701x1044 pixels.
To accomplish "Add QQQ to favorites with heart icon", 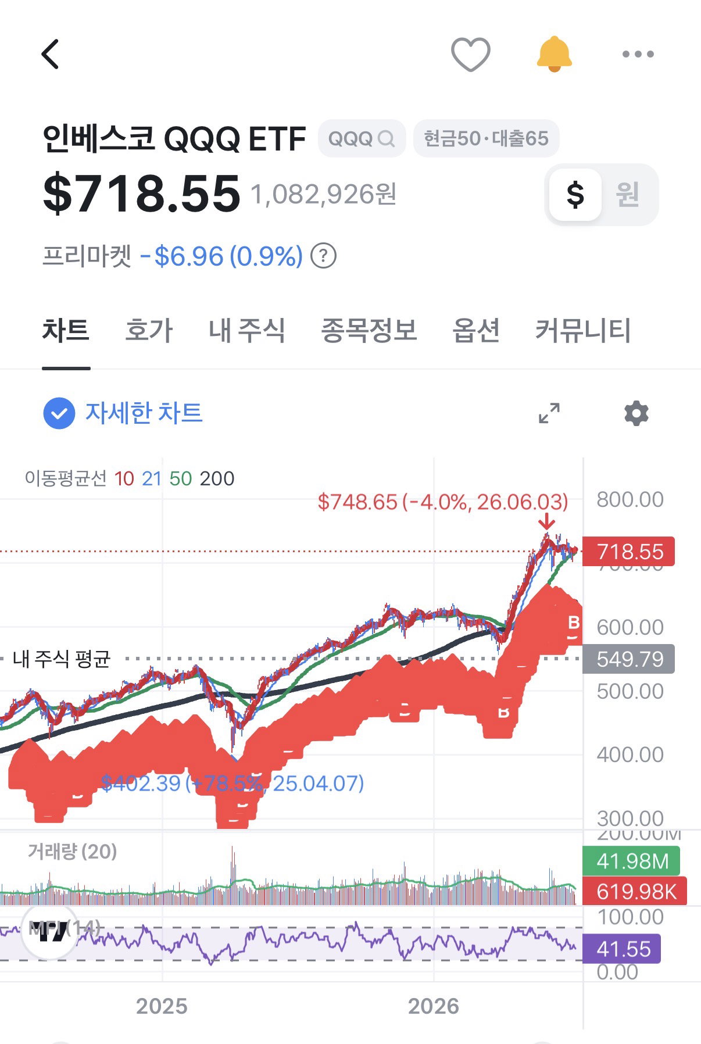I will coord(471,55).
